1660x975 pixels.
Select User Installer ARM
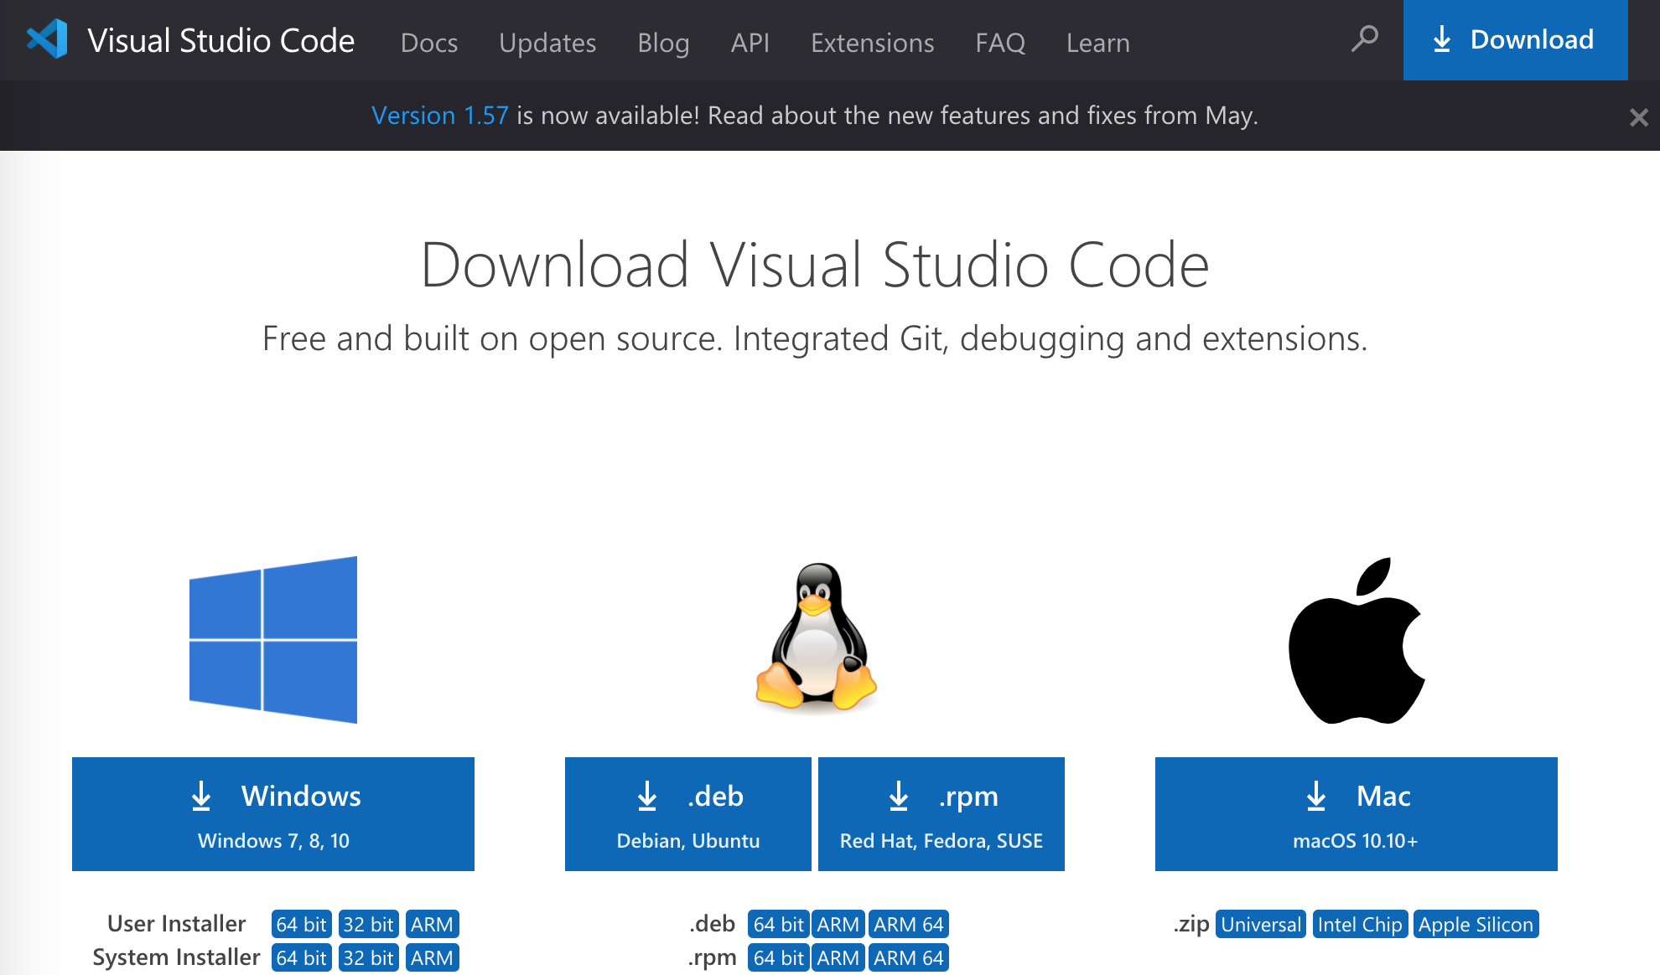tap(433, 925)
